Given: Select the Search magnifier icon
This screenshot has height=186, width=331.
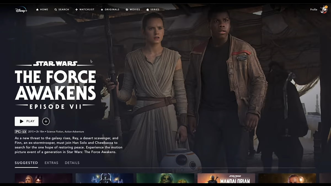Looking at the screenshot, I should pyautogui.click(x=55, y=9).
